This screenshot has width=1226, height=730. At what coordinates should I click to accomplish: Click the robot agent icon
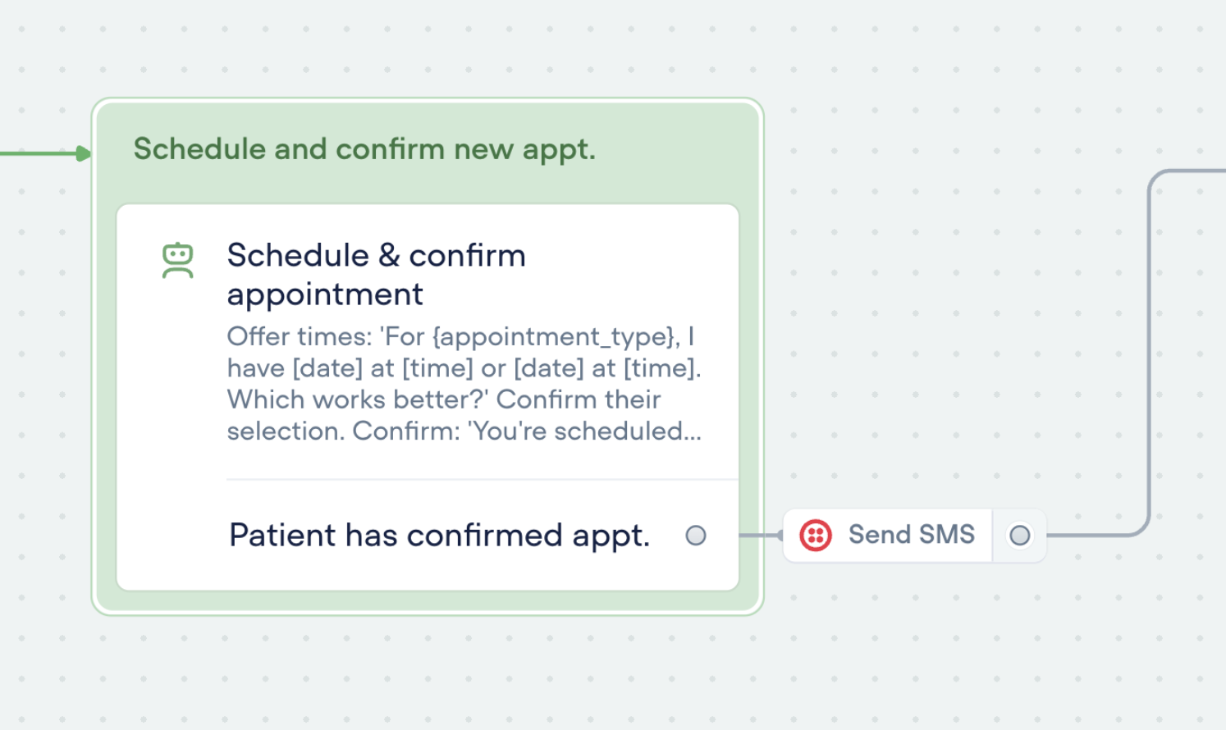[177, 261]
